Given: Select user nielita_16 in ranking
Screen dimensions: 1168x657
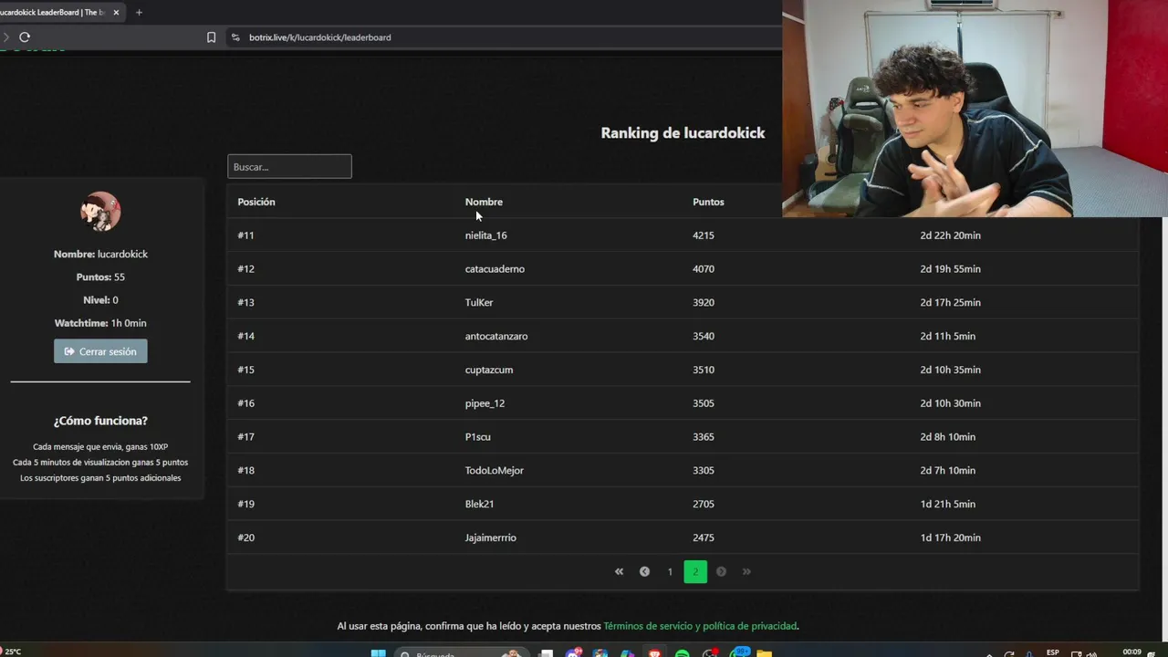Looking at the screenshot, I should [x=485, y=235].
